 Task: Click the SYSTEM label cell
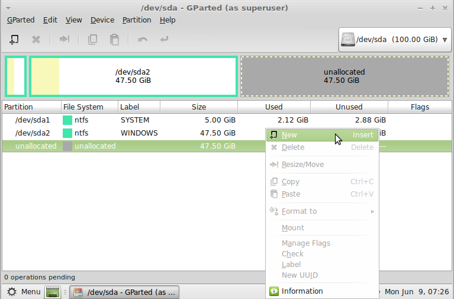tap(135, 120)
